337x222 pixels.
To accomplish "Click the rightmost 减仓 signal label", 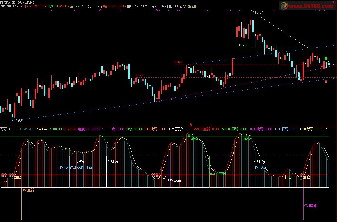I will 247,139.
